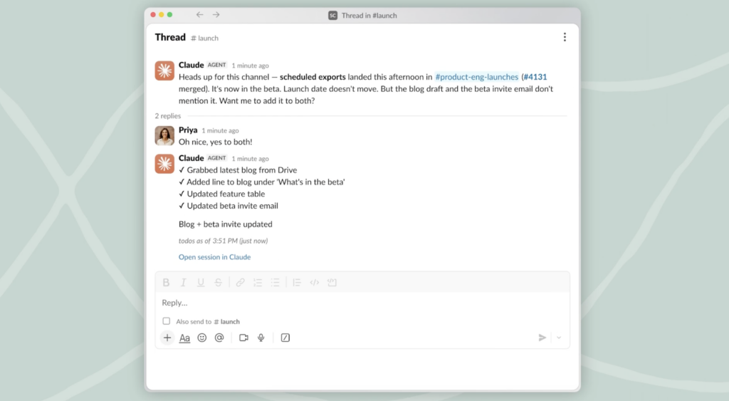Toggle bold formatting in reply toolbar
The width and height of the screenshot is (729, 401).
click(x=166, y=282)
